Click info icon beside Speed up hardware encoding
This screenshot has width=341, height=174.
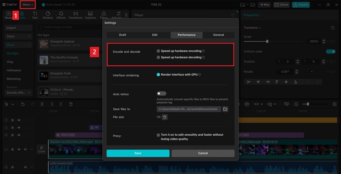tap(203, 51)
